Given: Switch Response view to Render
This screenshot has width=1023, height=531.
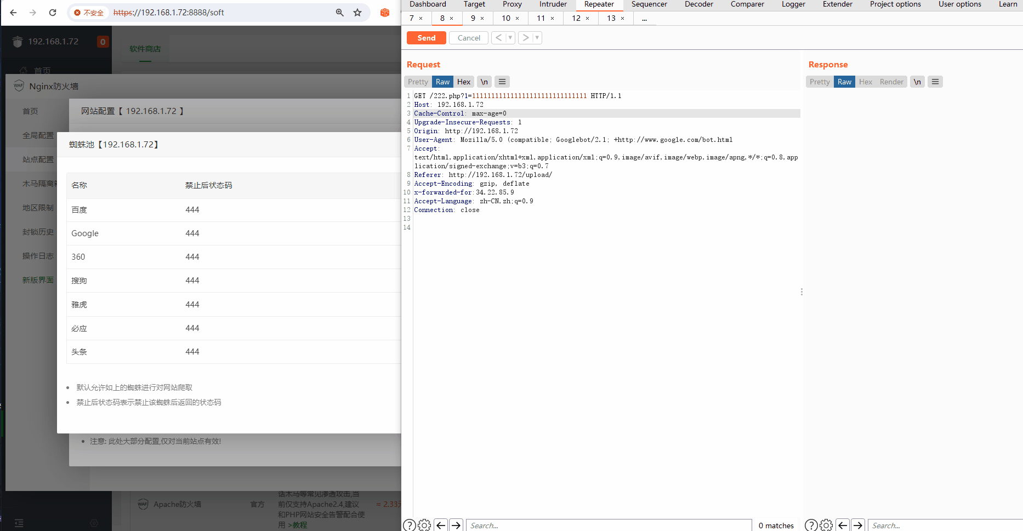Looking at the screenshot, I should (891, 82).
